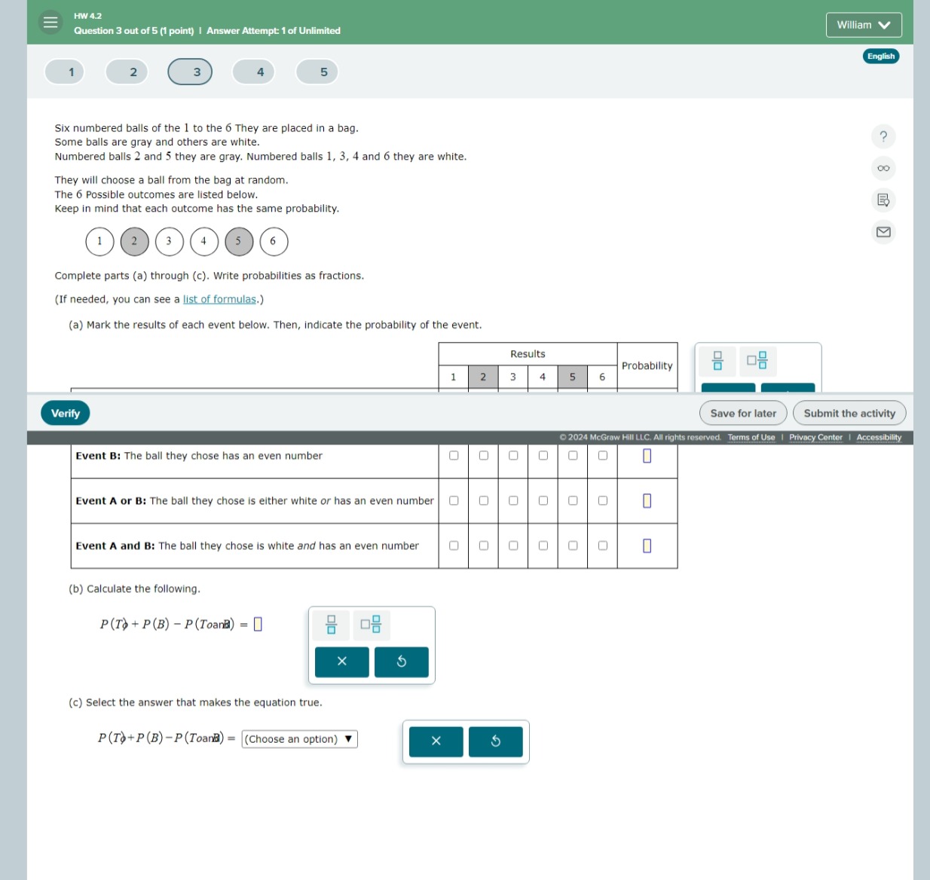The height and width of the screenshot is (880, 930).
Task: Check result 4 for Event A or B
Action: tap(543, 500)
